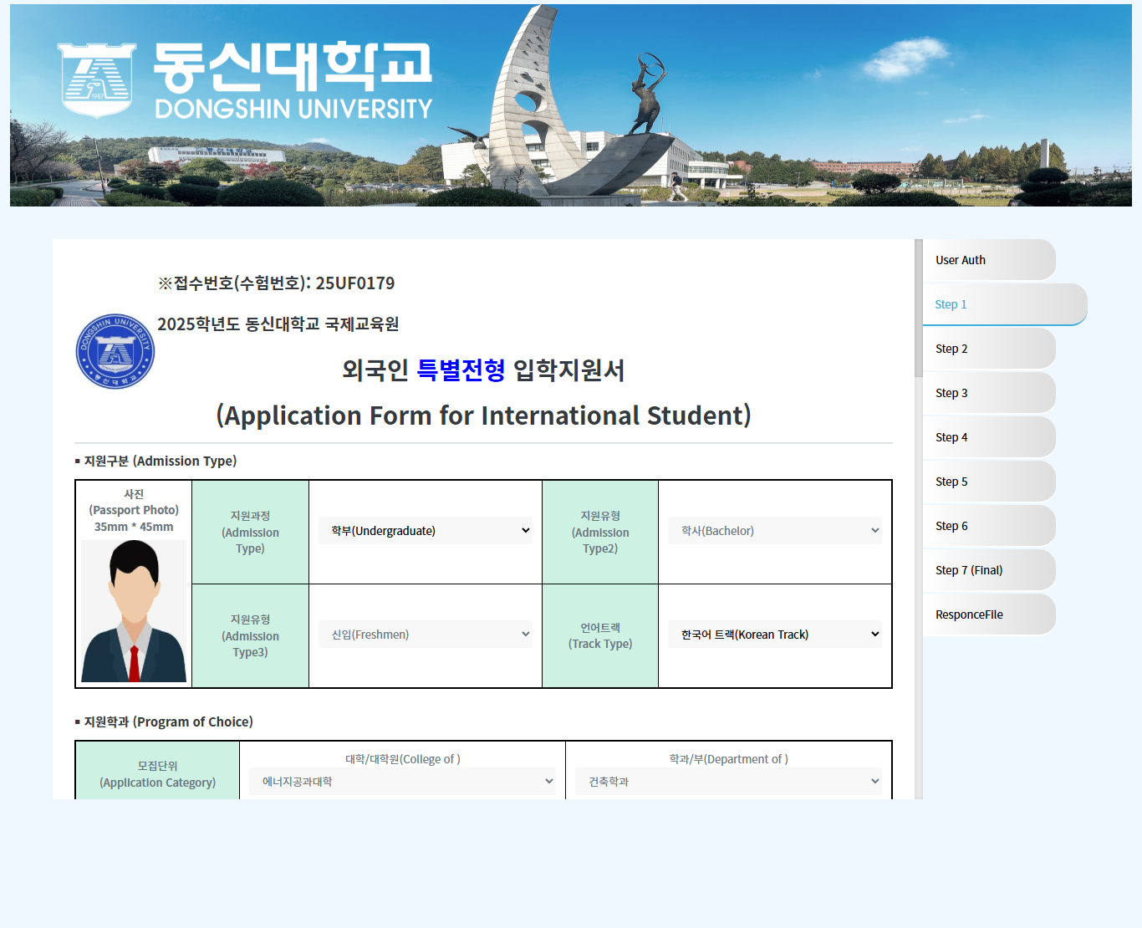
Task: Open the ResponceFile tab
Action: coord(988,614)
